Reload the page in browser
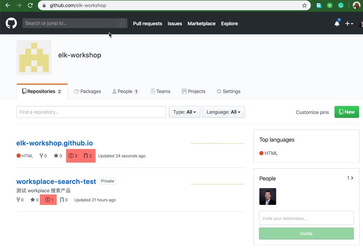This screenshot has width=363, height=249. (x=30, y=6)
